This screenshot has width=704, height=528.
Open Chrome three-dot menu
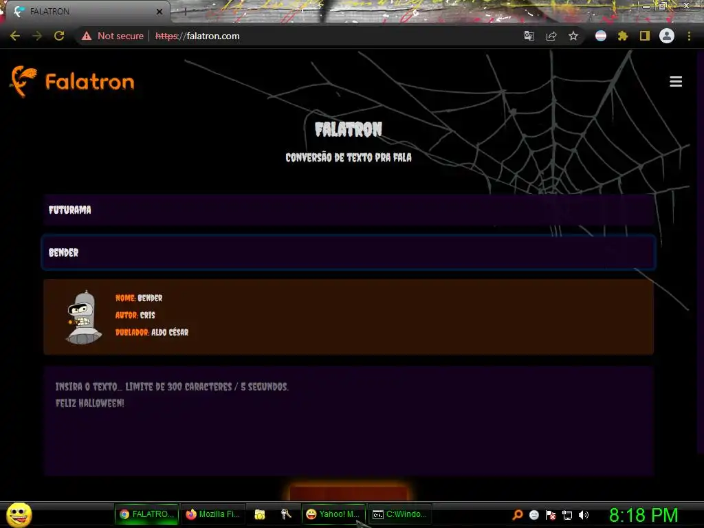click(689, 36)
